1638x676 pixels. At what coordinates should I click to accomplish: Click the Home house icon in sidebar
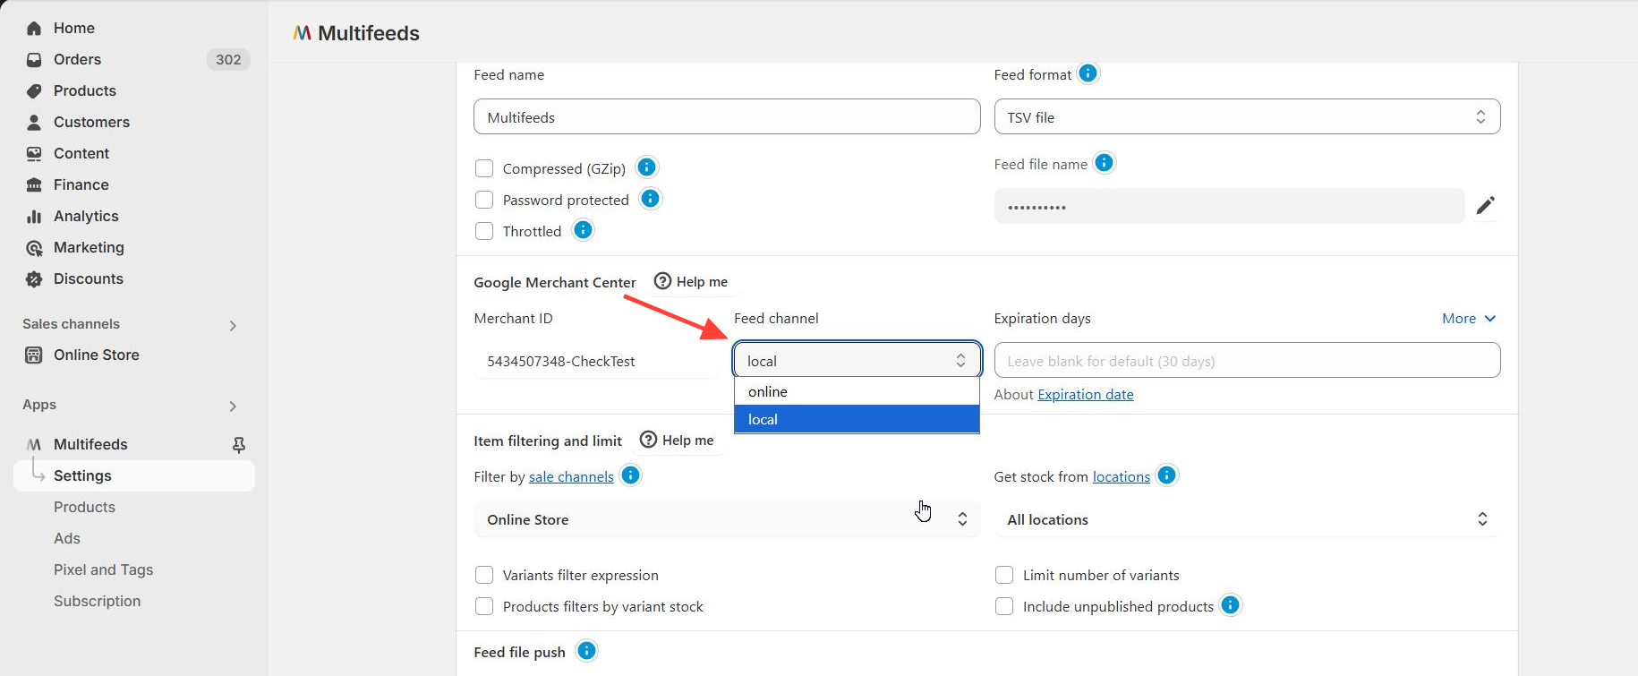pyautogui.click(x=34, y=29)
